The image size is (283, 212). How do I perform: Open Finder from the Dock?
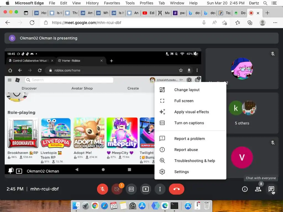(x=76, y=205)
